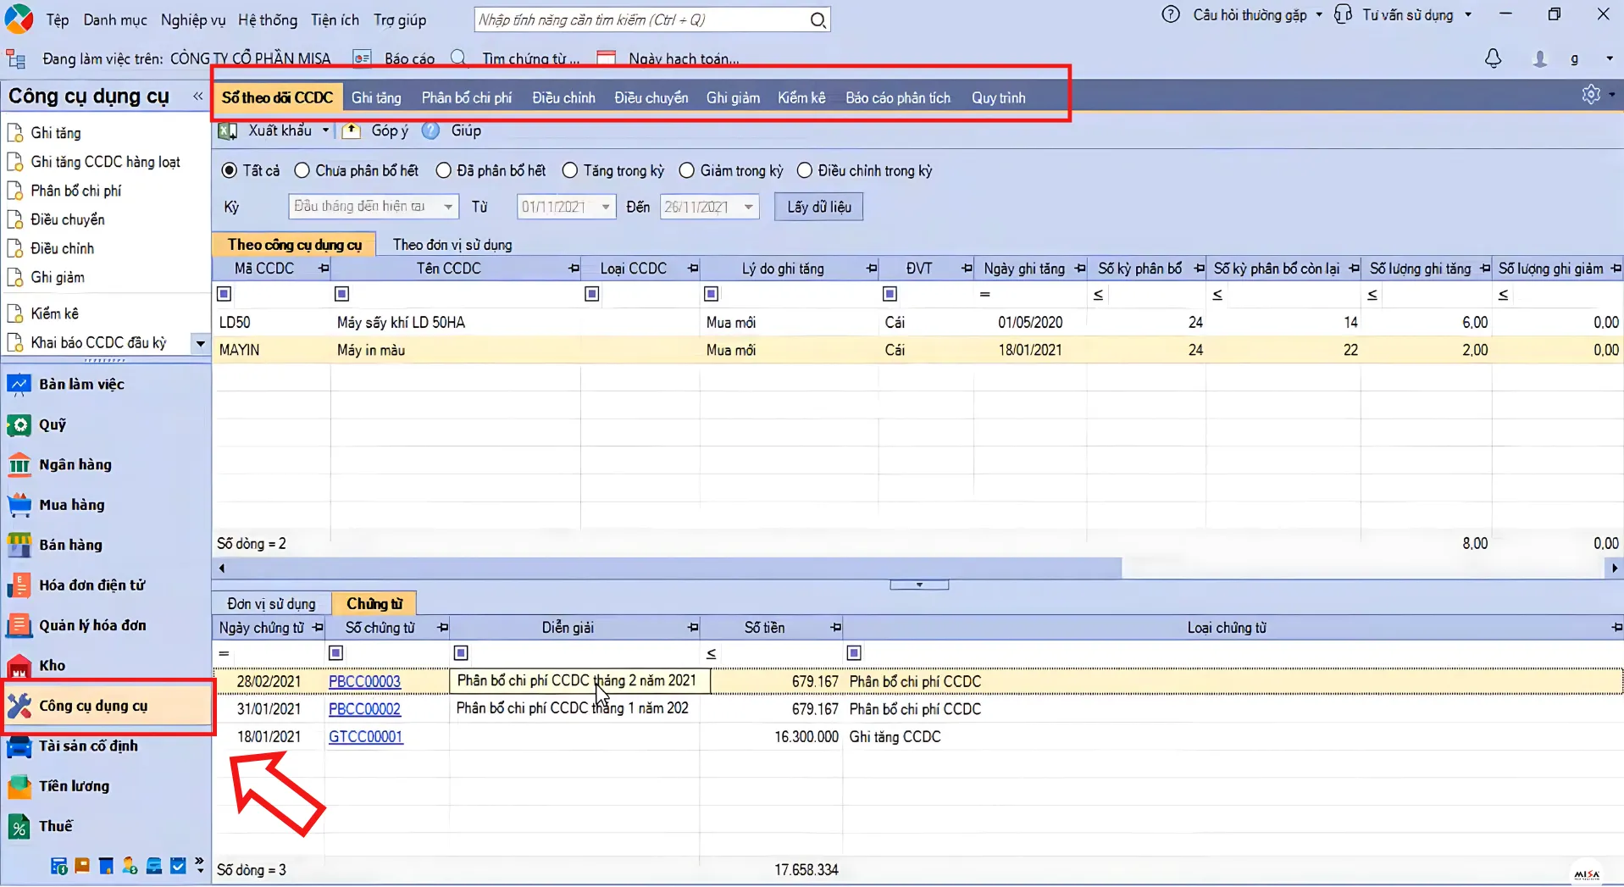This screenshot has width=1624, height=887.
Task: Select Giảm trong kỳ radio option
Action: 687,170
